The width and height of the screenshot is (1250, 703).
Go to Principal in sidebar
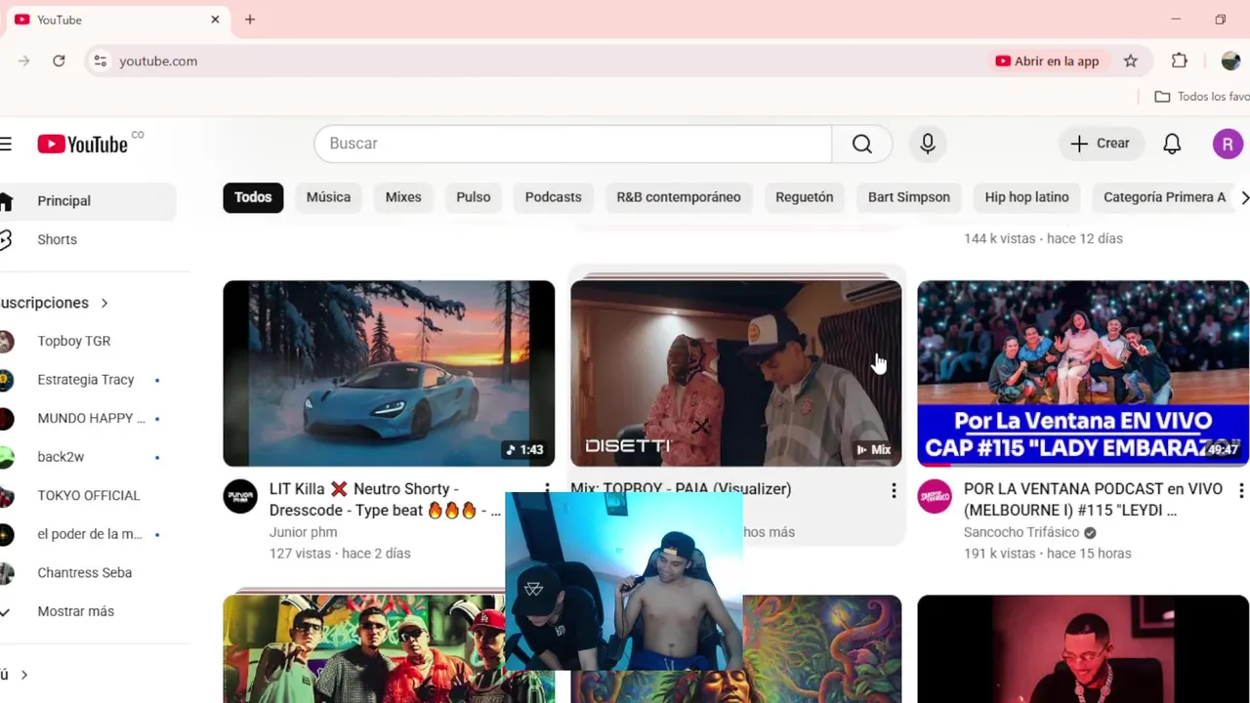point(88,201)
